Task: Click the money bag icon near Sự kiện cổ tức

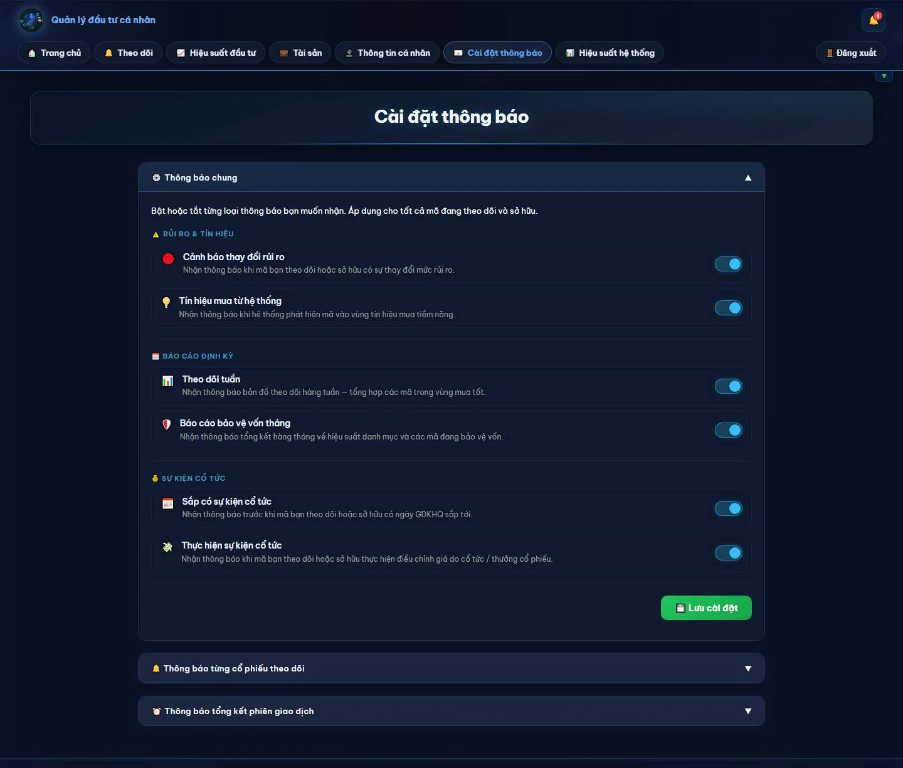Action: click(155, 478)
